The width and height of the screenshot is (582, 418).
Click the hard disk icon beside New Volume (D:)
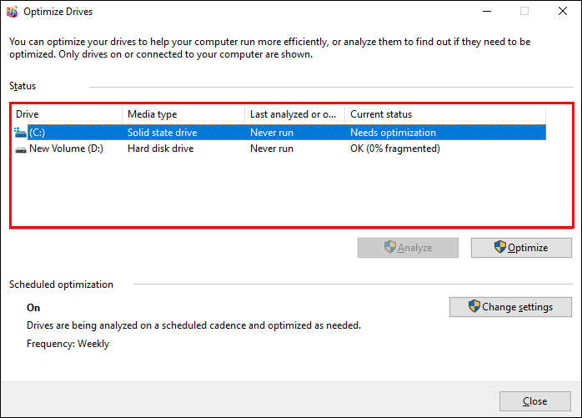[x=21, y=149]
